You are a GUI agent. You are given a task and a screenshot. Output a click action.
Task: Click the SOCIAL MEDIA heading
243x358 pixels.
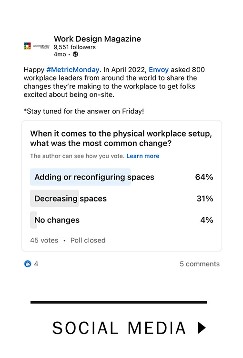[x=119, y=328]
